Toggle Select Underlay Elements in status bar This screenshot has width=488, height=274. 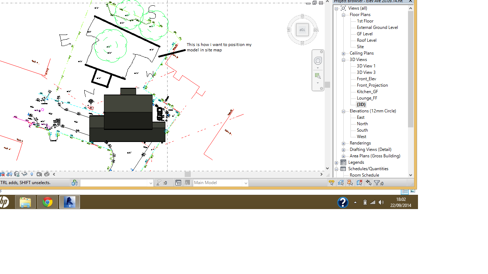(x=341, y=183)
